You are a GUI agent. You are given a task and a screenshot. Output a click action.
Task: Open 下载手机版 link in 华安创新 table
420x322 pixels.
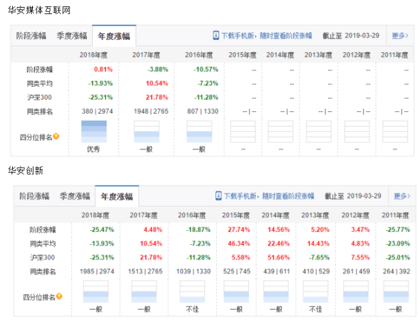point(269,196)
